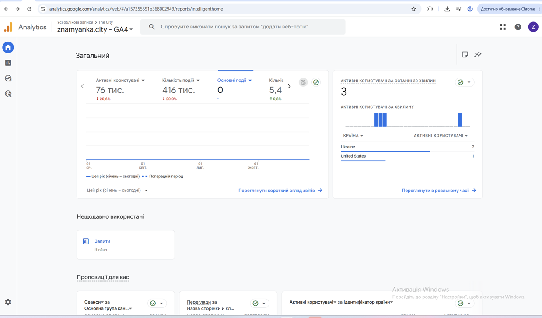Toggle the green check mark on overview card
The image size is (542, 318).
(316, 82)
